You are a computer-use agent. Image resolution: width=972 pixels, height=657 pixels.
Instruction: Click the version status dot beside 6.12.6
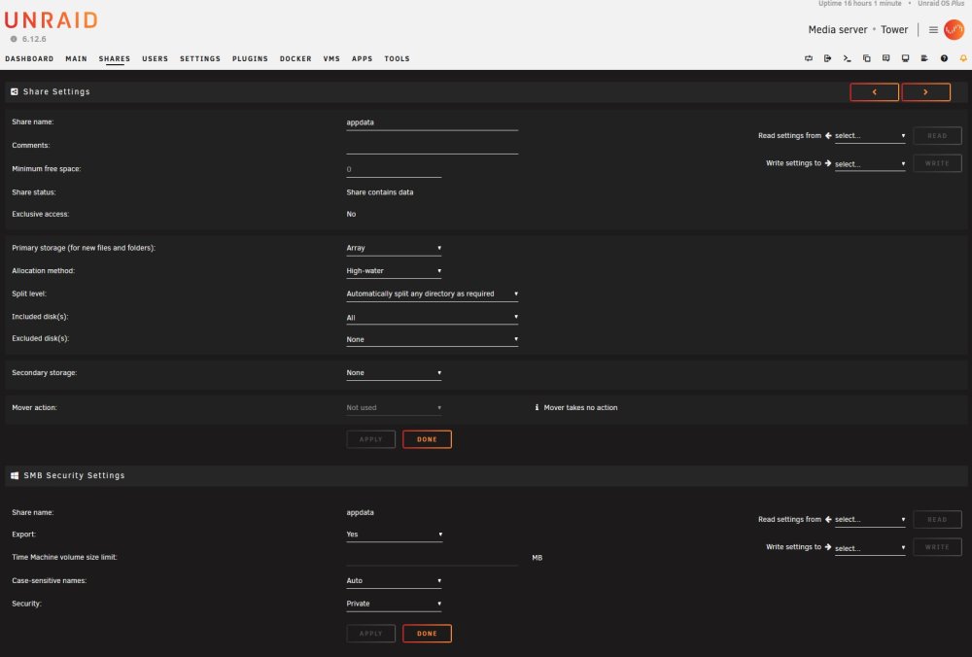pyautogui.click(x=14, y=39)
